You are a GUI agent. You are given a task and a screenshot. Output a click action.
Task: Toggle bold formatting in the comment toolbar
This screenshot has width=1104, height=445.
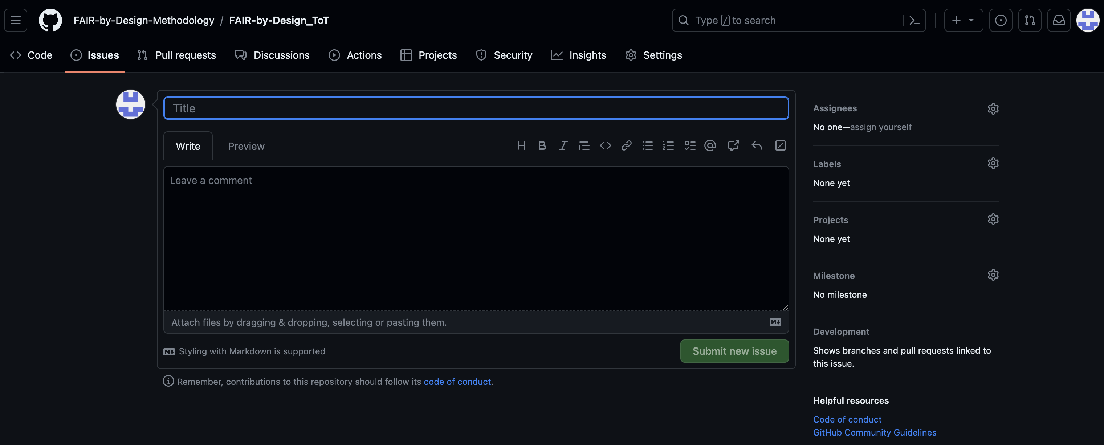(x=542, y=145)
